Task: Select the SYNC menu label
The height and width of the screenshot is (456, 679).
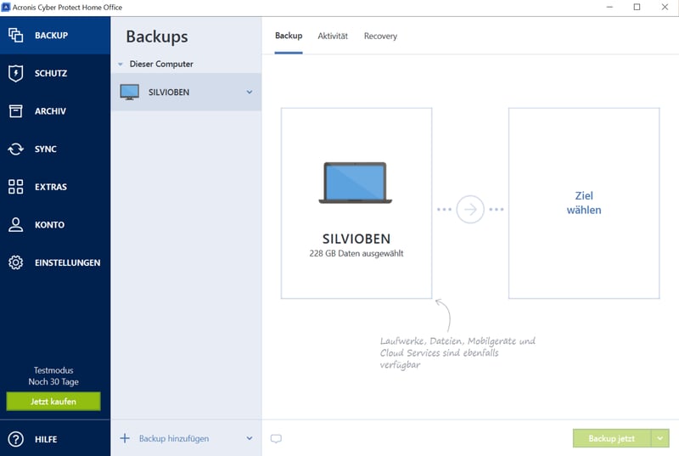Action: (46, 149)
